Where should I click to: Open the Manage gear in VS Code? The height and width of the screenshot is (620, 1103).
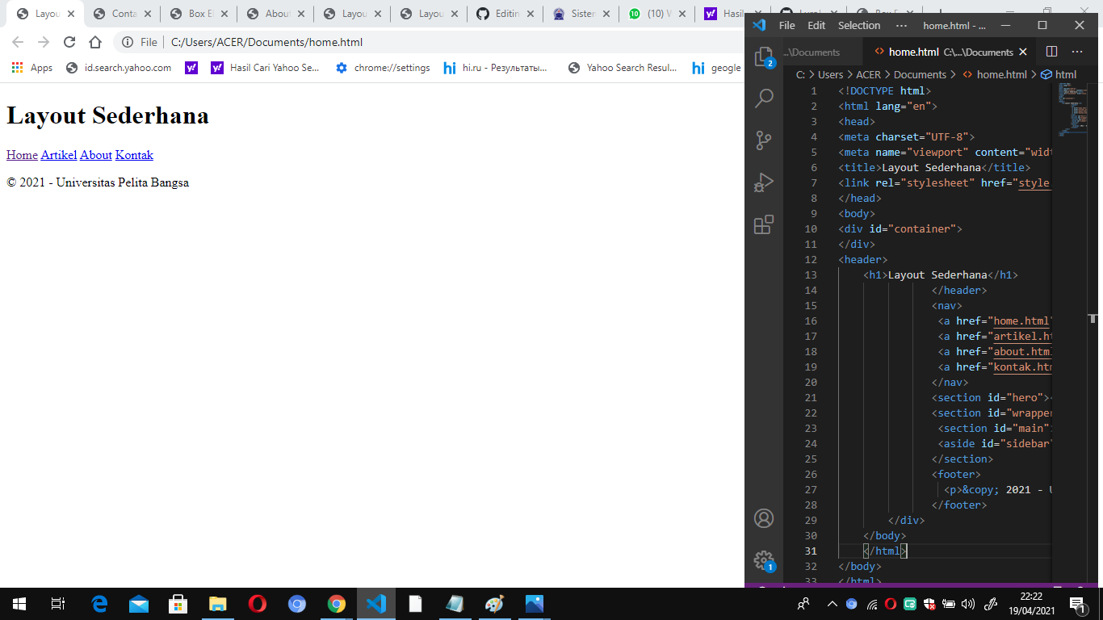click(x=764, y=560)
